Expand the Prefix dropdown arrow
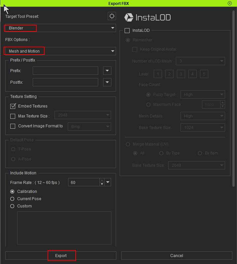This screenshot has height=264, width=237. pos(107,71)
